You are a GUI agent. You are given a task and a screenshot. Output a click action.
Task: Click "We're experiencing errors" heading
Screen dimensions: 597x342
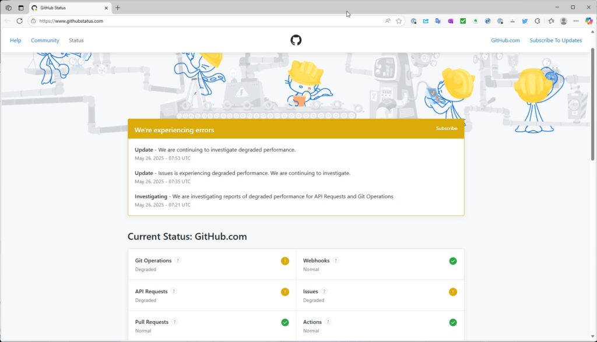tap(174, 130)
